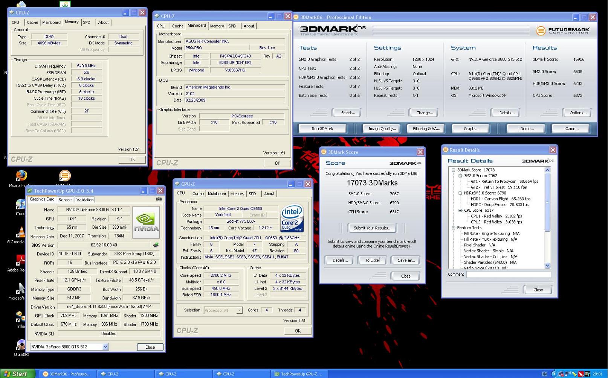Click DRAM Frequency value 540.0 MHz
608x378 pixels.
tap(86, 66)
